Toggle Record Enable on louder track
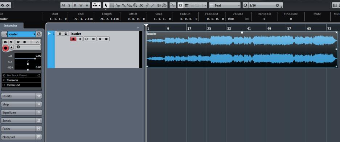 (74, 39)
